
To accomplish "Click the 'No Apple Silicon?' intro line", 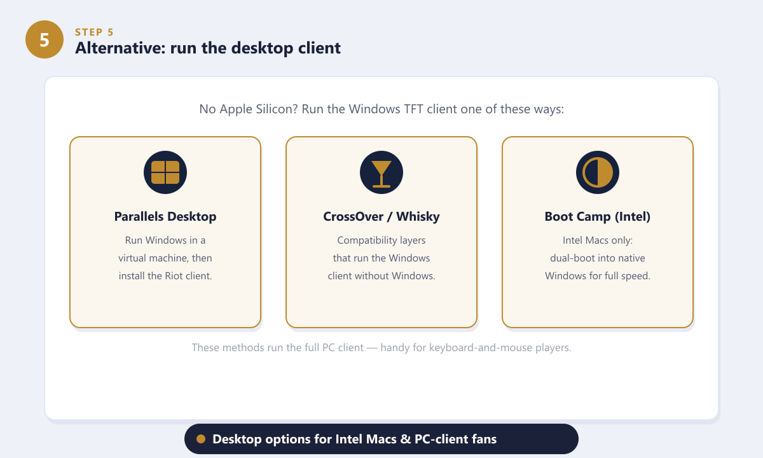I will click(x=381, y=109).
